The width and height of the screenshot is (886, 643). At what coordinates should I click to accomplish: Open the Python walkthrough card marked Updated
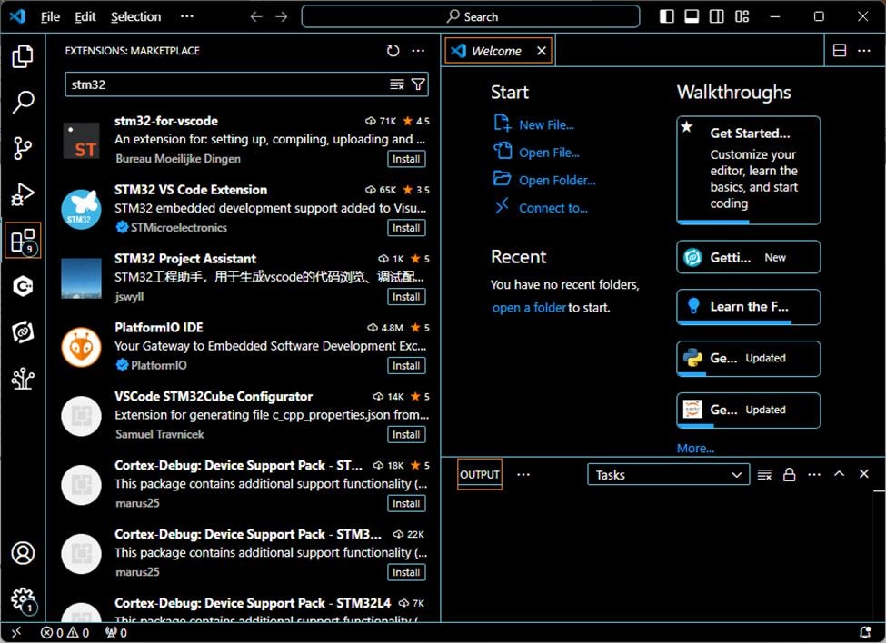[748, 359]
